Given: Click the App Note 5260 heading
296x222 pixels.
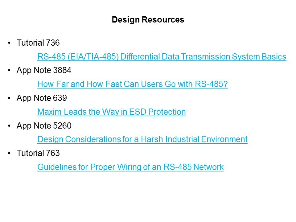Looking at the screenshot, I should pyautogui.click(x=44, y=126).
